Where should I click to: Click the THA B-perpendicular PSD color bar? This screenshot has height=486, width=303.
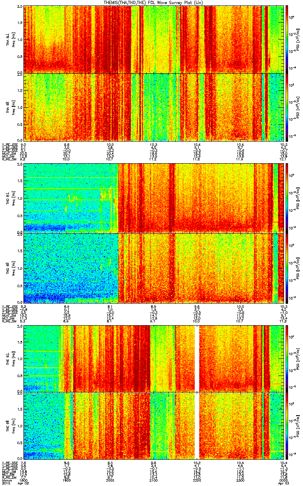[x=287, y=39]
